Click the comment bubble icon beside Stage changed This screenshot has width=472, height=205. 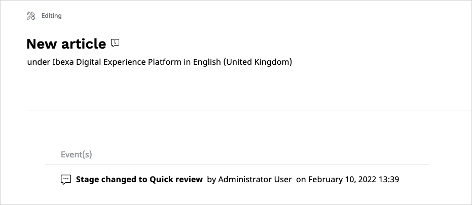tap(66, 180)
